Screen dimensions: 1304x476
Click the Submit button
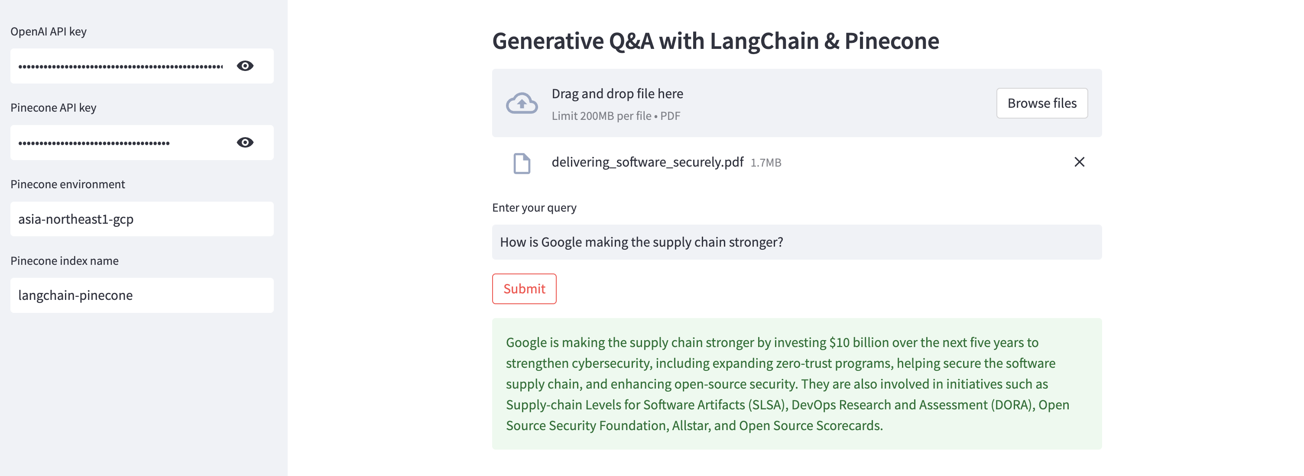524,289
